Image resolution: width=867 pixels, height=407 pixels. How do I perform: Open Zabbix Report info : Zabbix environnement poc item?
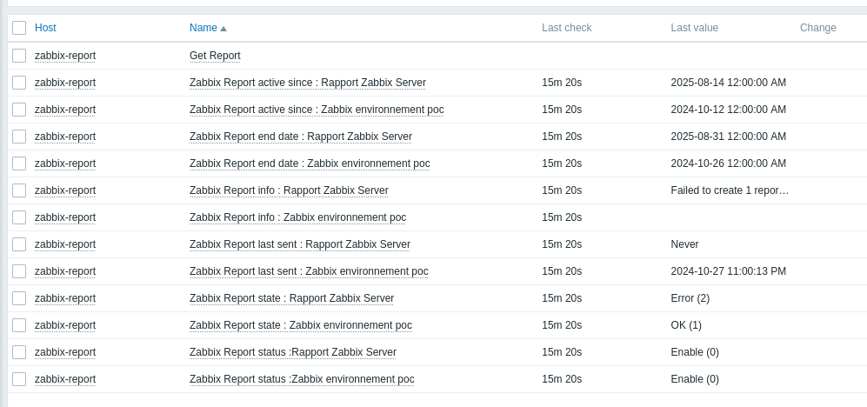point(297,217)
